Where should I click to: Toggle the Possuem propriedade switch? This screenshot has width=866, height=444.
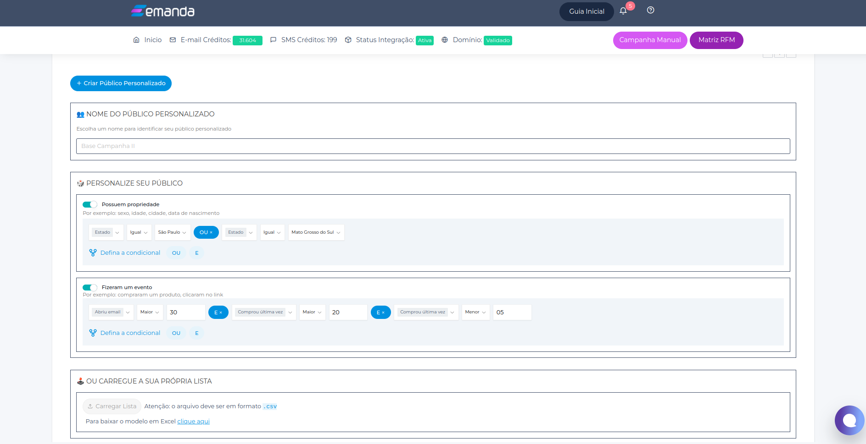tap(90, 204)
